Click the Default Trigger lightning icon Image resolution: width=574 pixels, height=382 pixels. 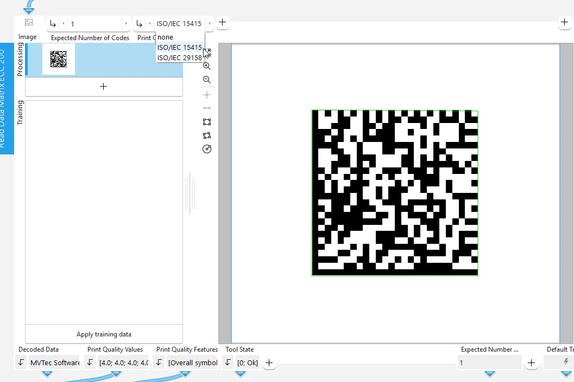click(x=566, y=362)
